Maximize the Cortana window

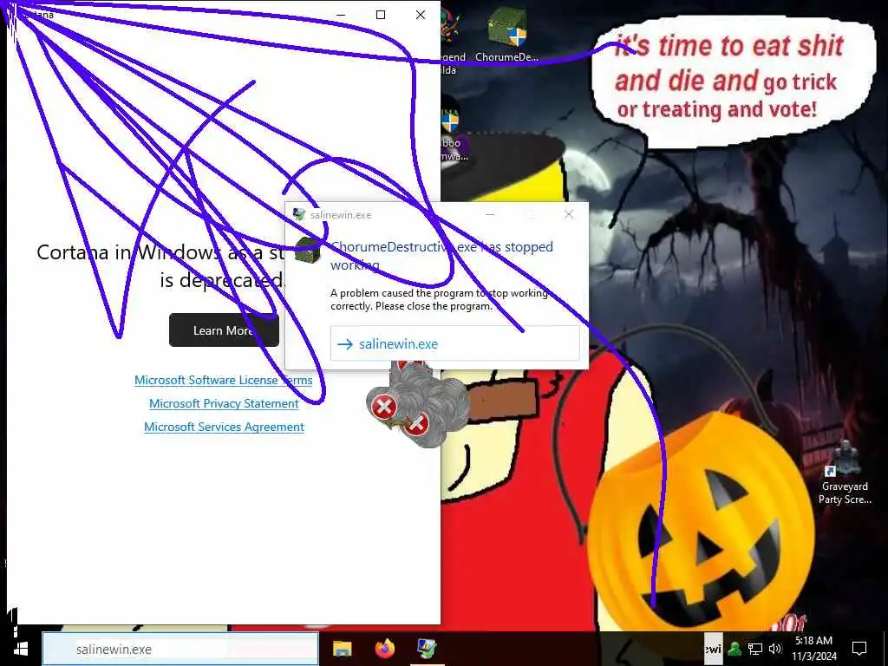381,15
